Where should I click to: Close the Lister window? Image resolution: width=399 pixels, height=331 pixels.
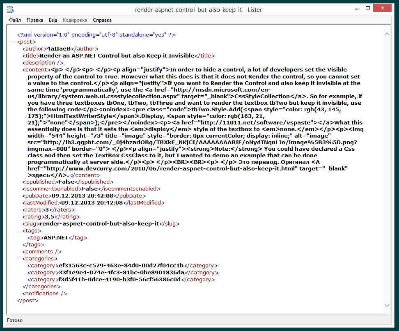[x=382, y=8]
